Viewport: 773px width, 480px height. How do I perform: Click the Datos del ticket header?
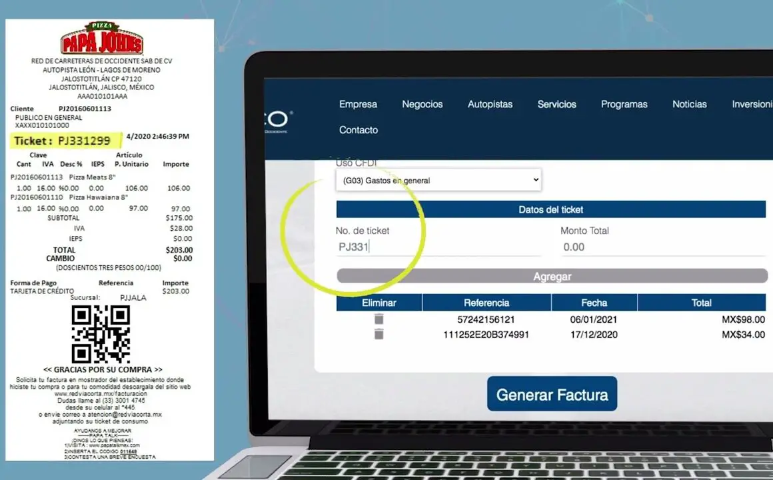pos(550,209)
